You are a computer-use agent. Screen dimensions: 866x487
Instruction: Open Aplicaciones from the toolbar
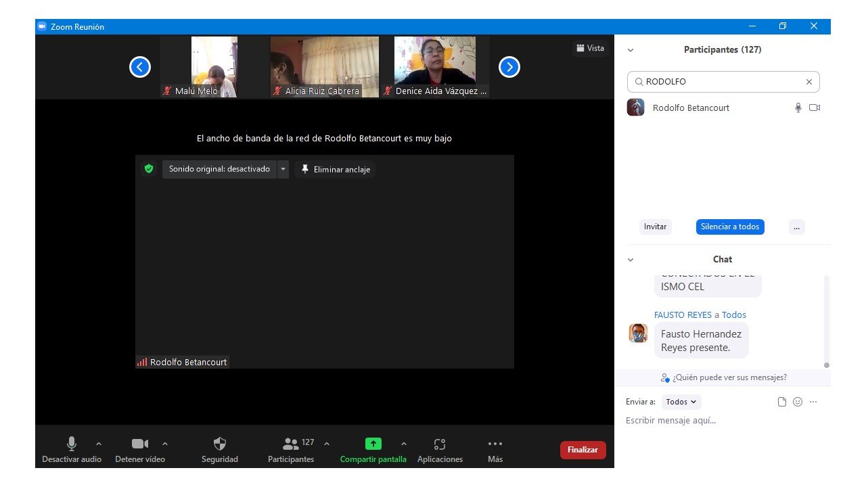(x=440, y=444)
